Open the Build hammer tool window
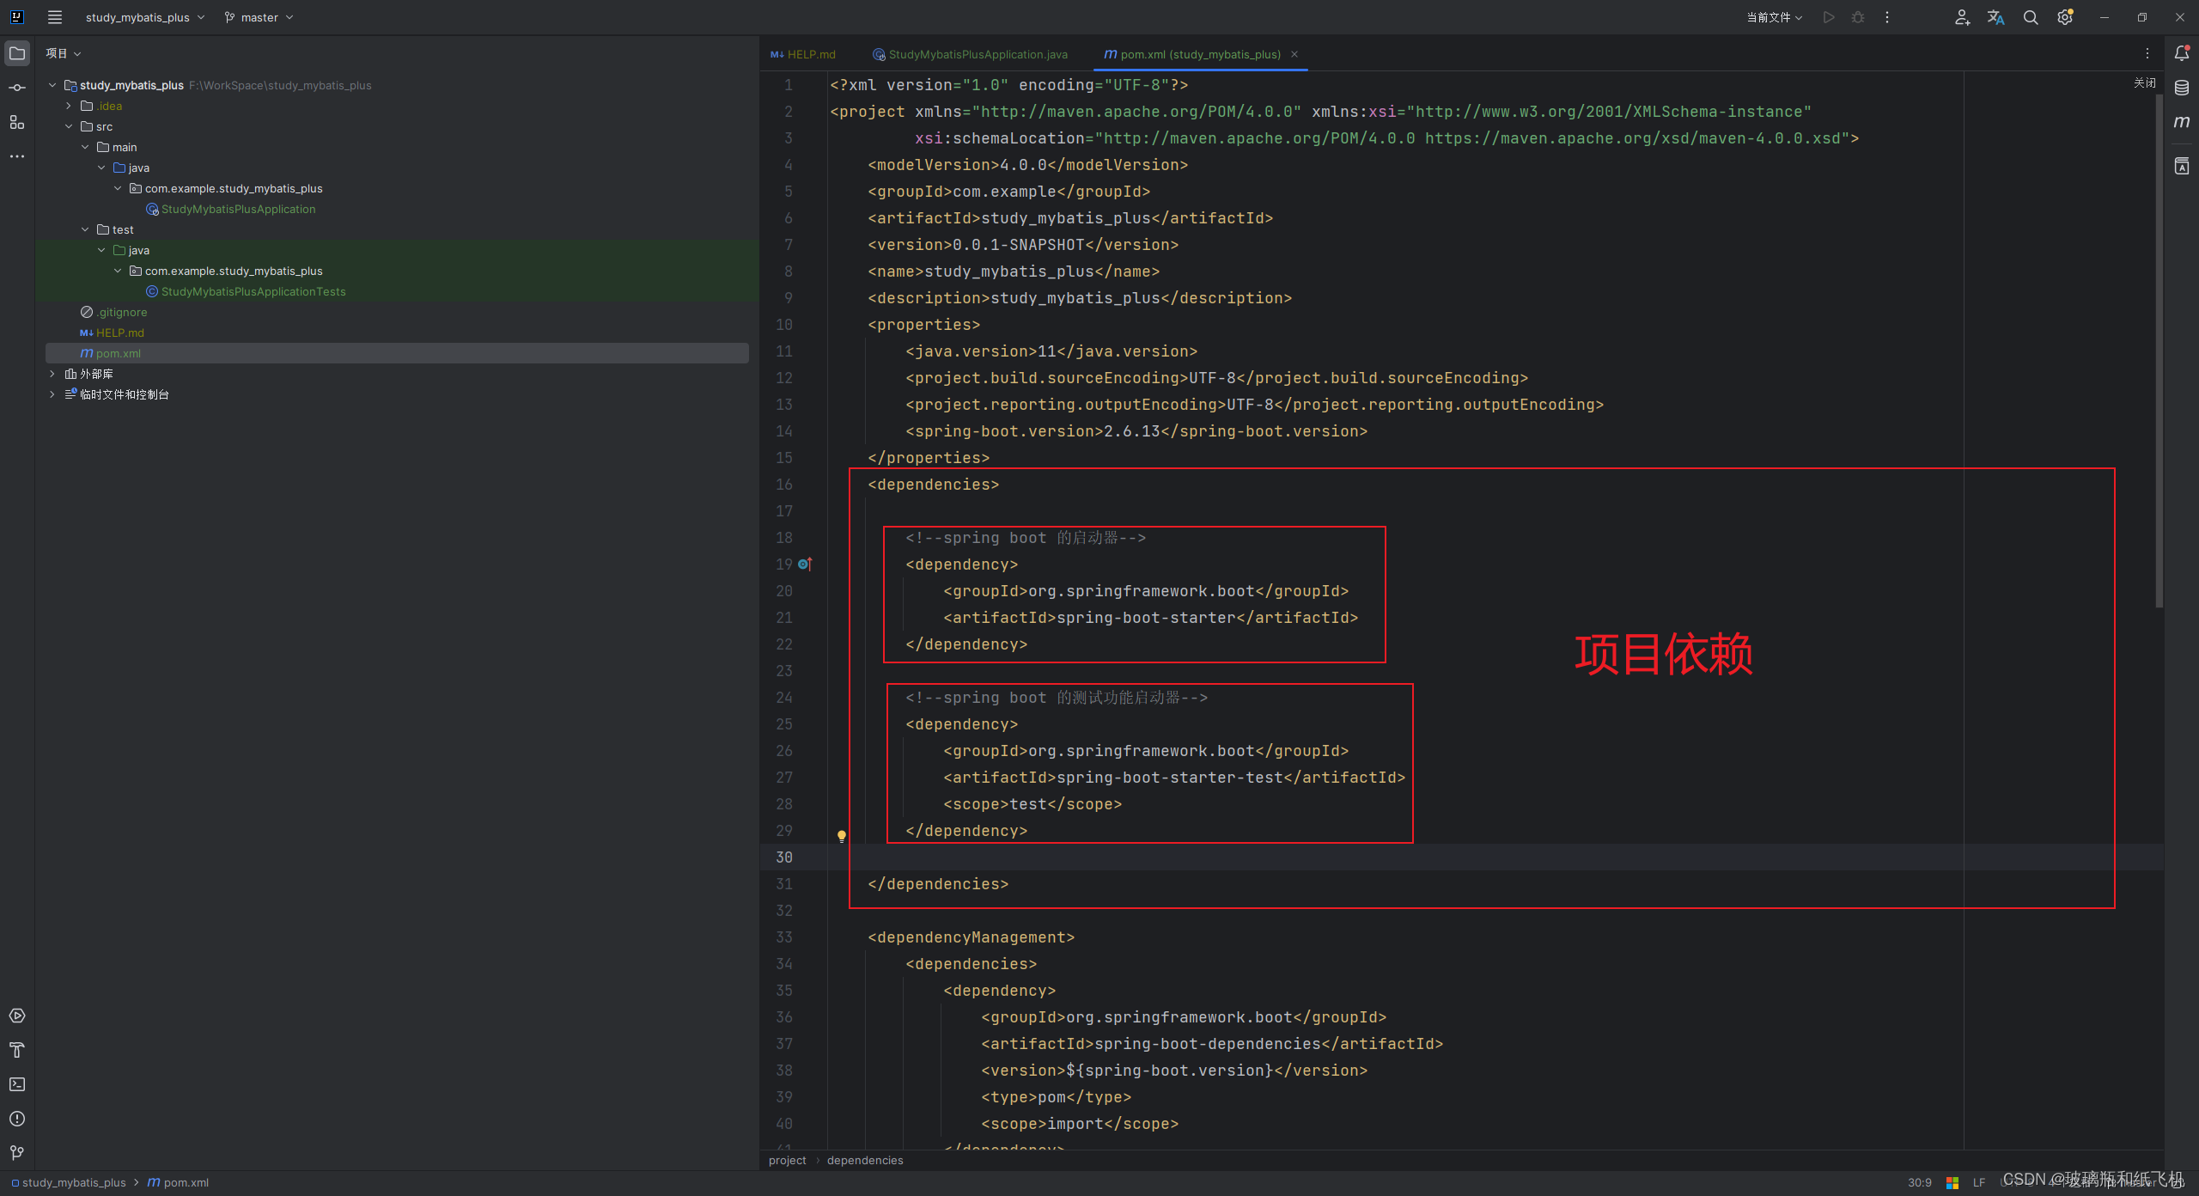 coord(17,1050)
